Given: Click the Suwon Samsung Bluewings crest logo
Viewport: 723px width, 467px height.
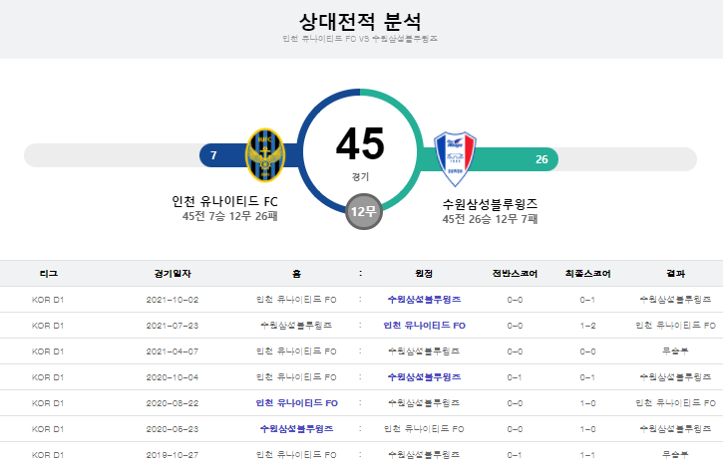Looking at the screenshot, I should (x=455, y=158).
